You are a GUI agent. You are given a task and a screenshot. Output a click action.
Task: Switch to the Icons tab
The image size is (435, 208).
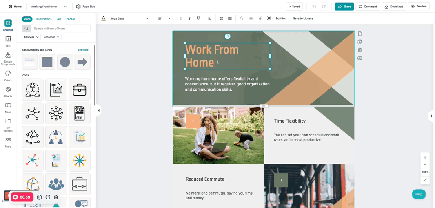click(x=27, y=19)
